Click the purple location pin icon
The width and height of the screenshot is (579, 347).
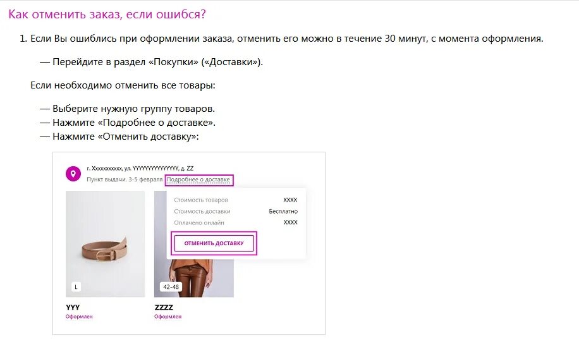coord(73,174)
